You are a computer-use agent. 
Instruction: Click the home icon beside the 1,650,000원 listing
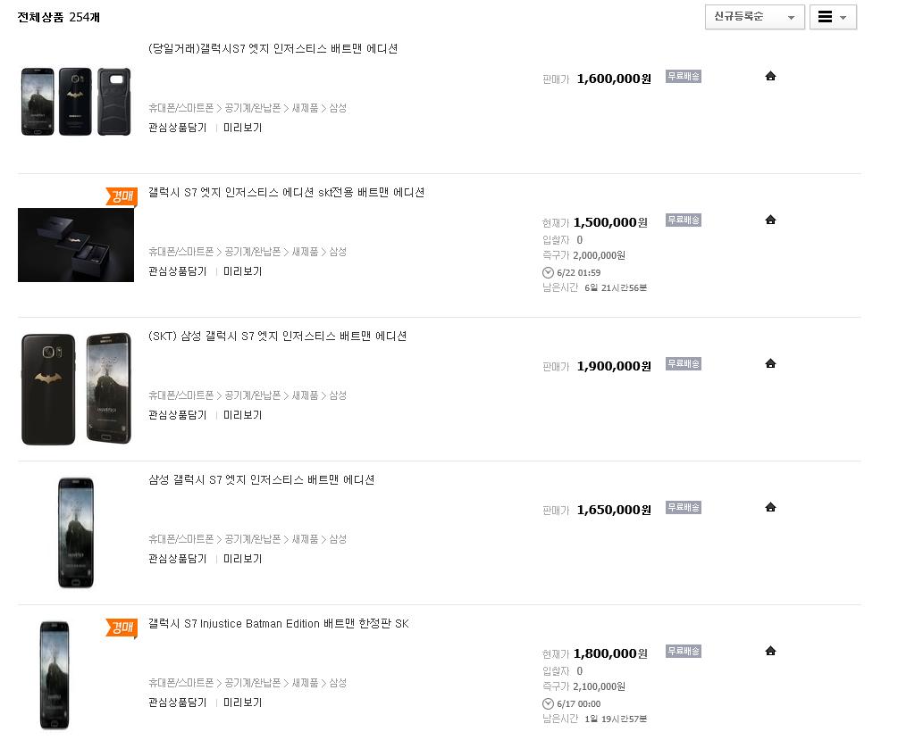point(770,508)
